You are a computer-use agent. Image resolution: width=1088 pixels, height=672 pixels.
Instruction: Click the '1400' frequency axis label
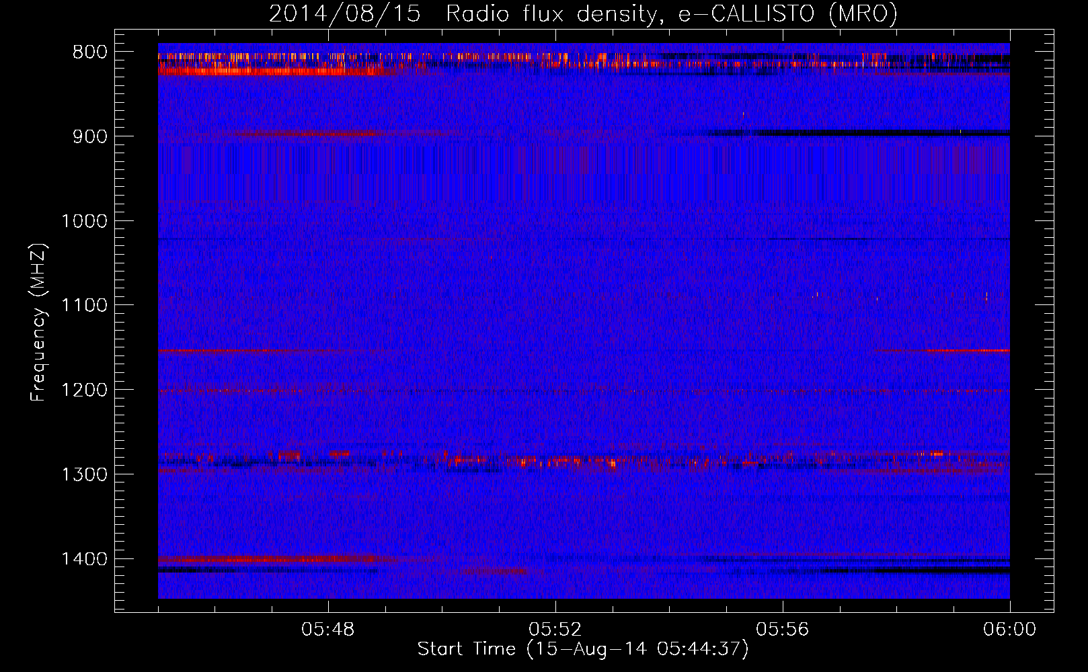pos(84,559)
